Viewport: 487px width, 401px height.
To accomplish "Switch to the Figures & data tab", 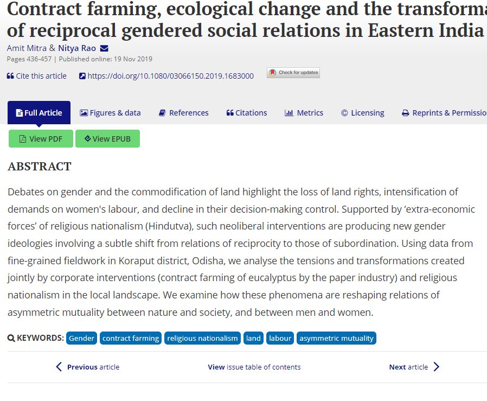I will pyautogui.click(x=110, y=113).
